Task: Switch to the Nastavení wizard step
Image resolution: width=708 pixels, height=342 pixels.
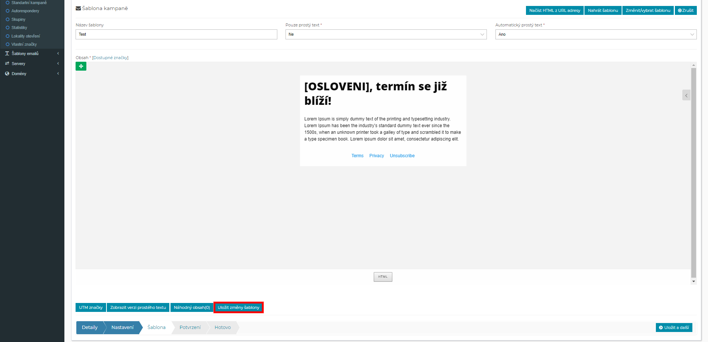Action: 122,328
